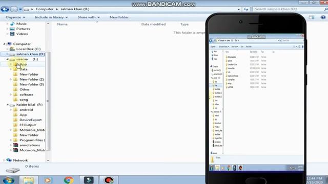Viewport: 328px width, 184px height.
Task: Click the navigation pane scrollbar thumb
Action: coord(48,101)
